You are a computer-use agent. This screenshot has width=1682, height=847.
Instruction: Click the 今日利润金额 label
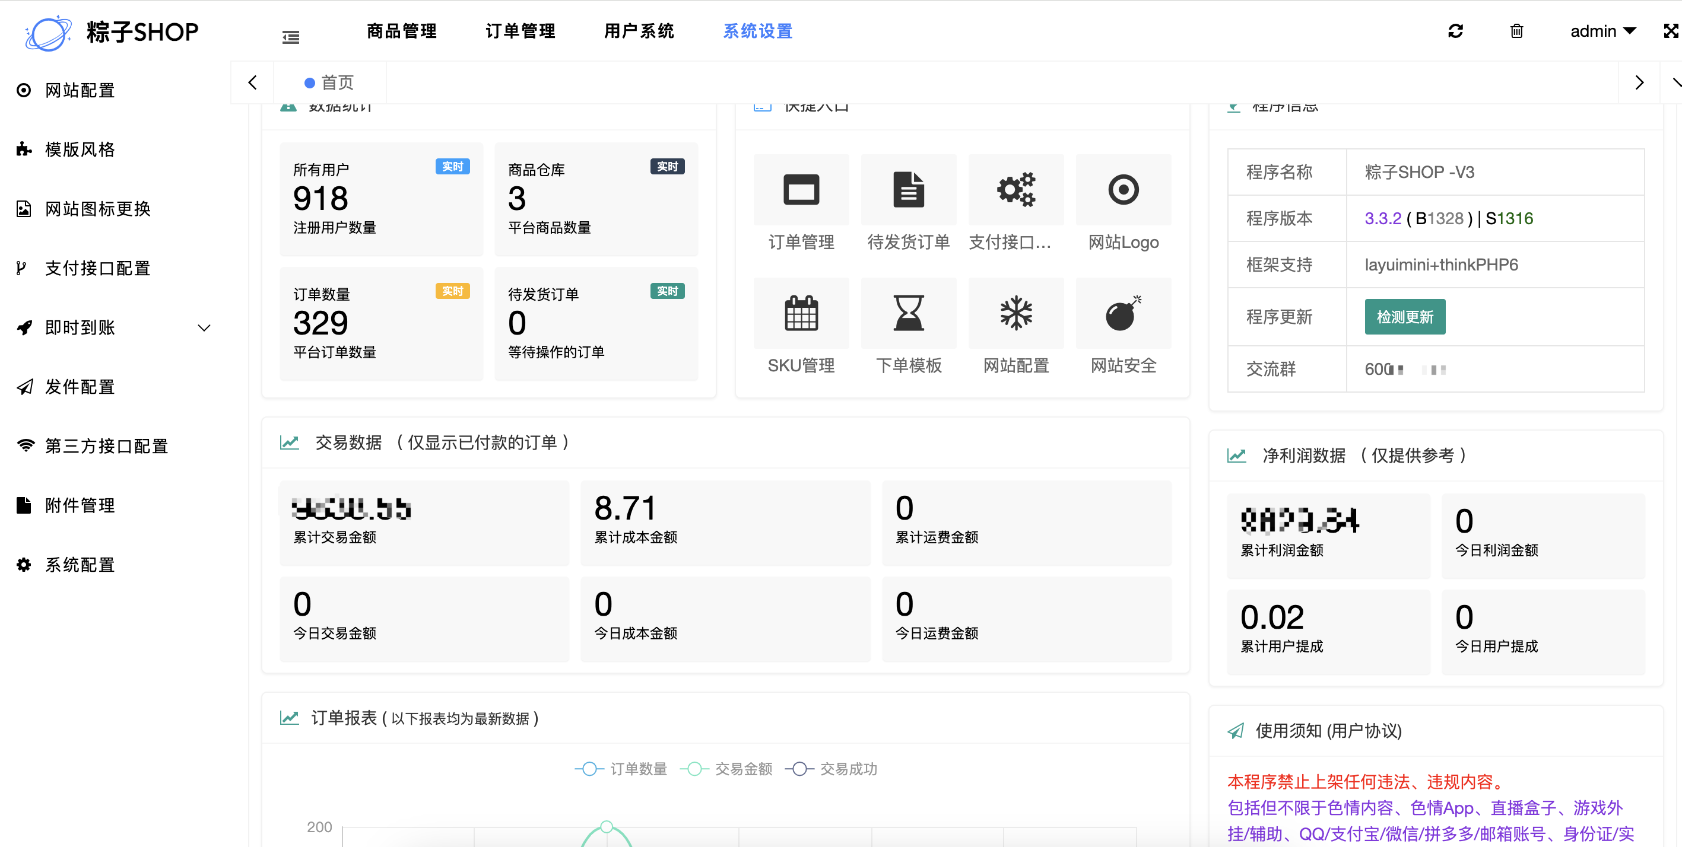click(1497, 551)
